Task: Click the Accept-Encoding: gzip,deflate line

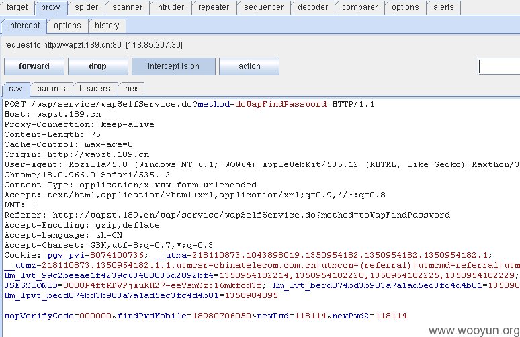Action: (x=82, y=225)
